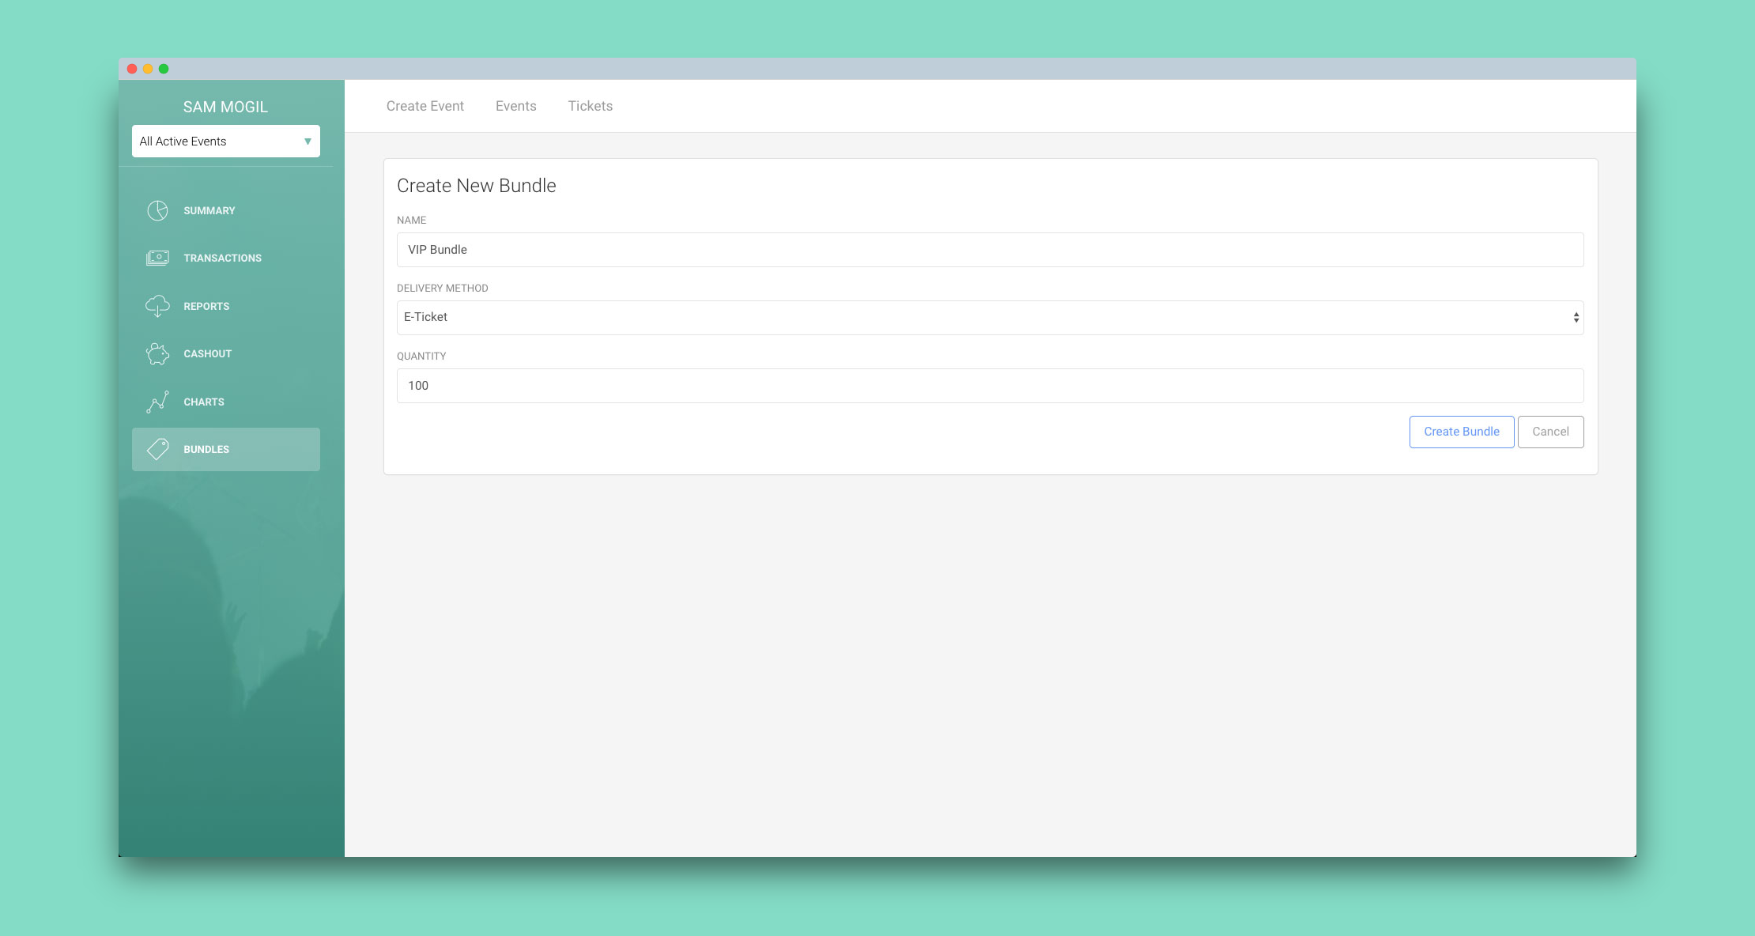This screenshot has width=1755, height=936.
Task: Click the red window close dot
Action: tap(132, 69)
